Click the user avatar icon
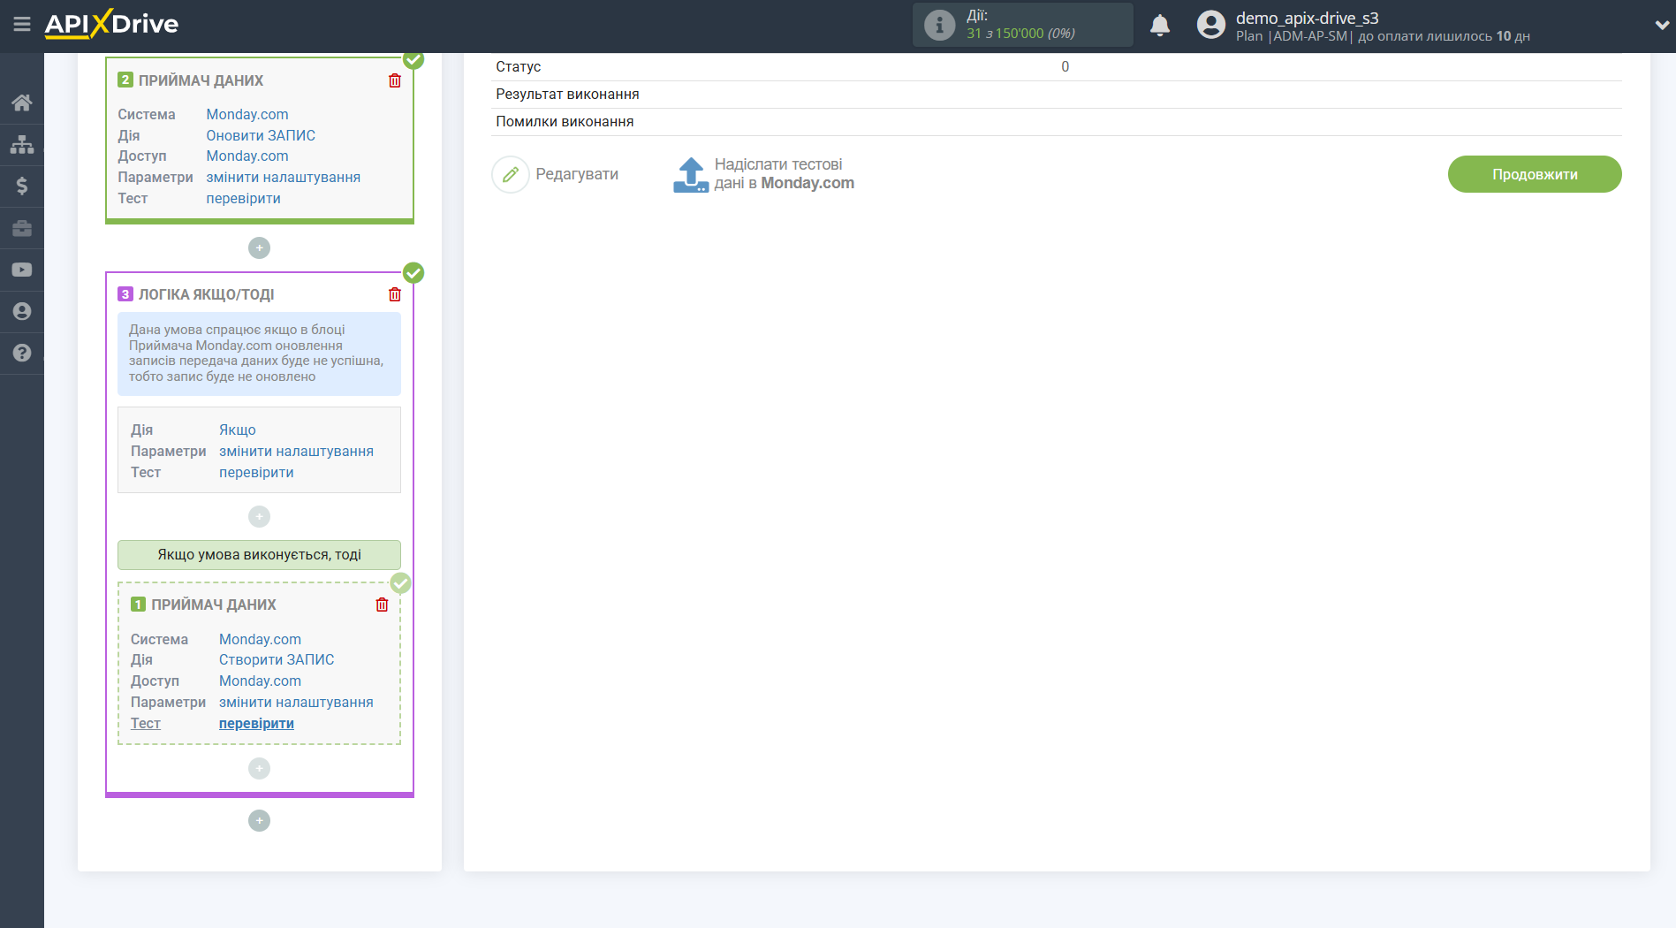Image resolution: width=1676 pixels, height=928 pixels. tap(1210, 25)
